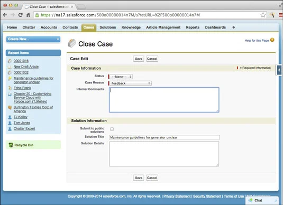This screenshot has height=205, width=283.
Task: Open the TJ Kelley recent item link
Action: click(x=21, y=117)
